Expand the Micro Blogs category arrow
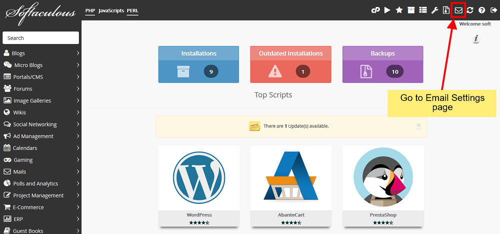 pyautogui.click(x=78, y=65)
